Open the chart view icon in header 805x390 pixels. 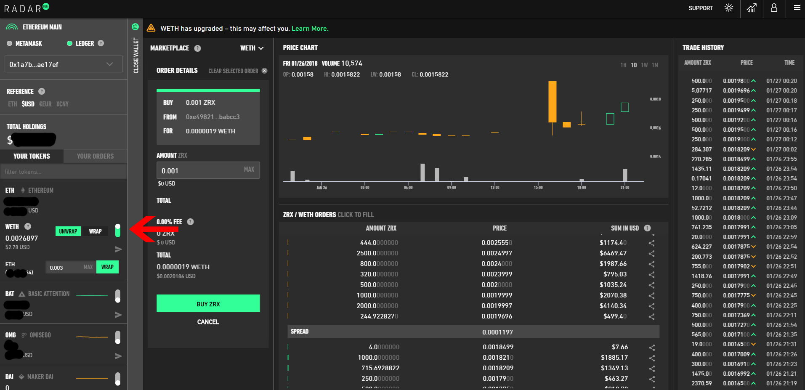coord(751,8)
